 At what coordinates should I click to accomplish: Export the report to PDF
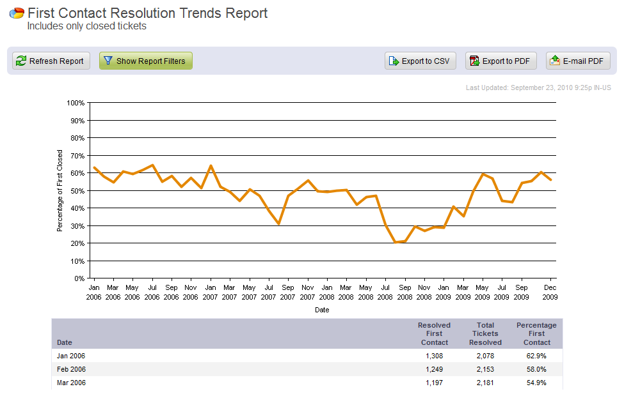(501, 61)
